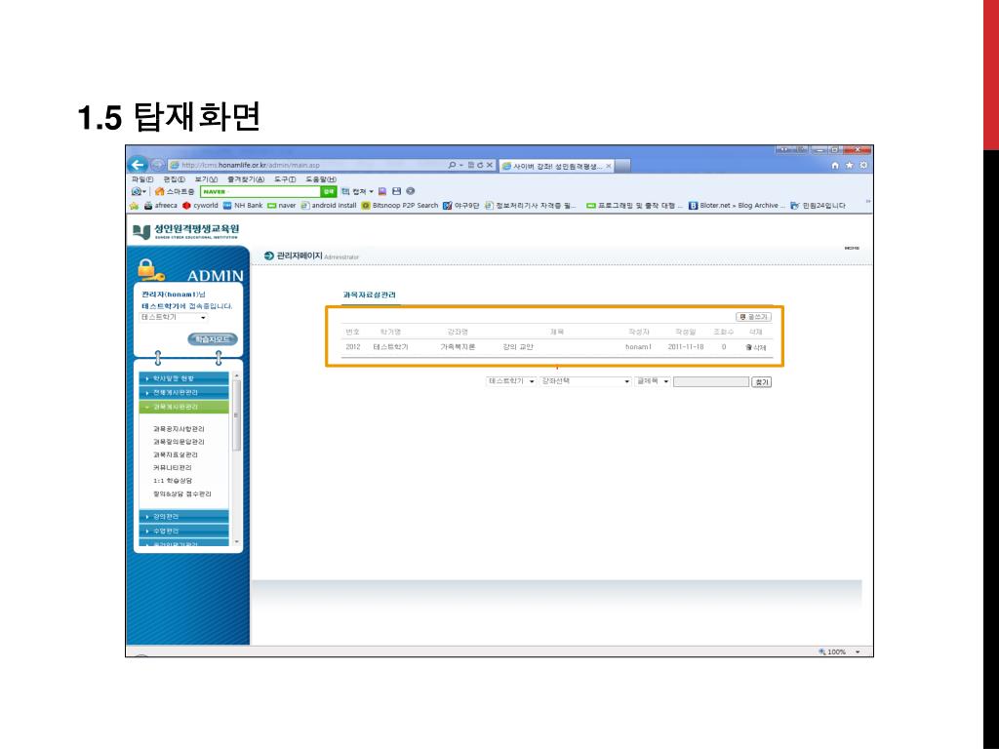Open the 보기(V) menu
This screenshot has width=999, height=749.
(x=206, y=179)
